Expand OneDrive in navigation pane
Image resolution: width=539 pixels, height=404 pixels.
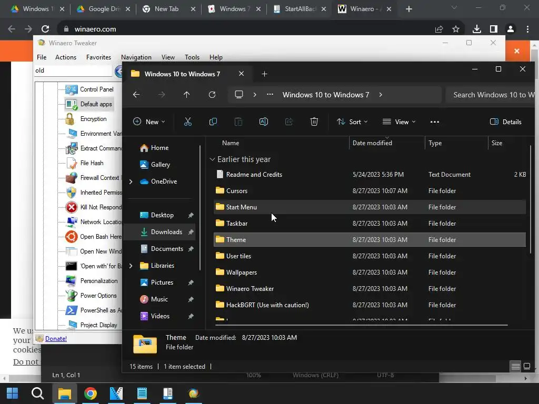tap(131, 181)
